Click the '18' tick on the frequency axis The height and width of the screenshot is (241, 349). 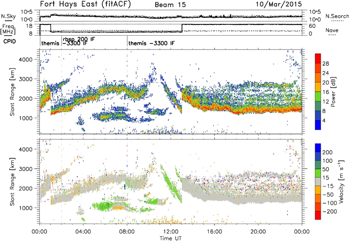pos(29,26)
